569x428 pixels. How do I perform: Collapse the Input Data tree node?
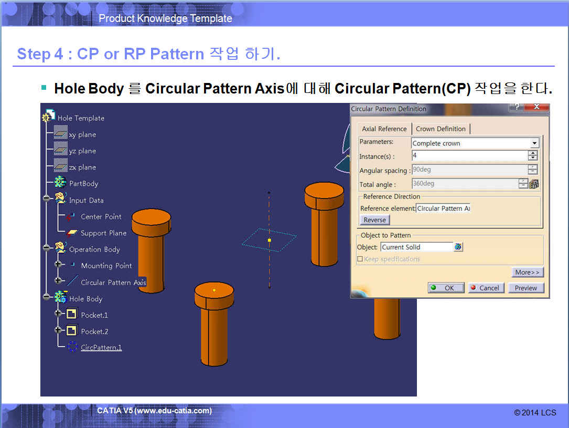coord(46,199)
